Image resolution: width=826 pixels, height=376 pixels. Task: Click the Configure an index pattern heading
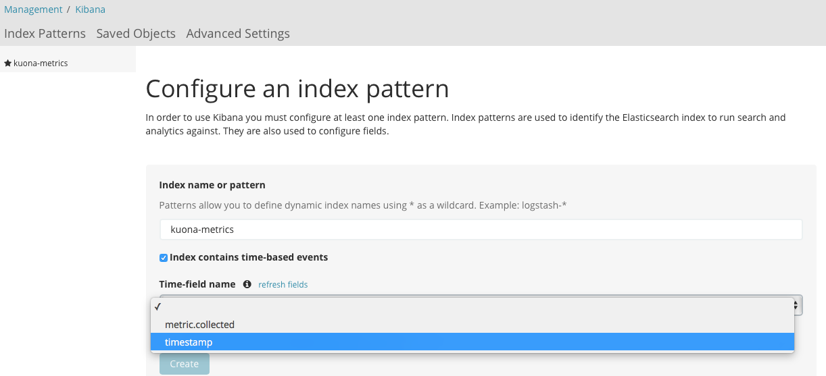(x=297, y=89)
